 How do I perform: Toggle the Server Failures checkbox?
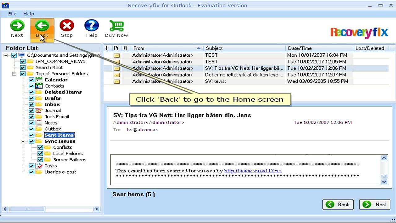(40, 160)
